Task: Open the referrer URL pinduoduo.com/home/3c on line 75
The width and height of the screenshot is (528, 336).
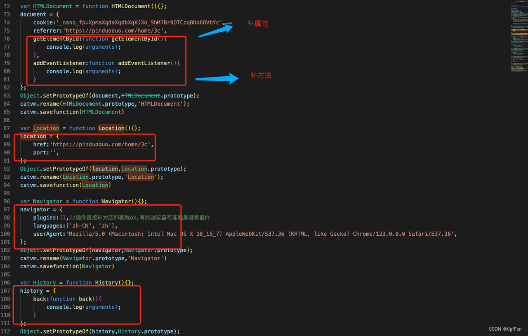Action: pos(113,31)
